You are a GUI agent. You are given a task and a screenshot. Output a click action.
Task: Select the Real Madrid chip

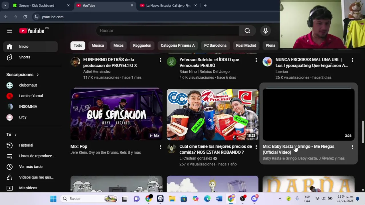(246, 46)
